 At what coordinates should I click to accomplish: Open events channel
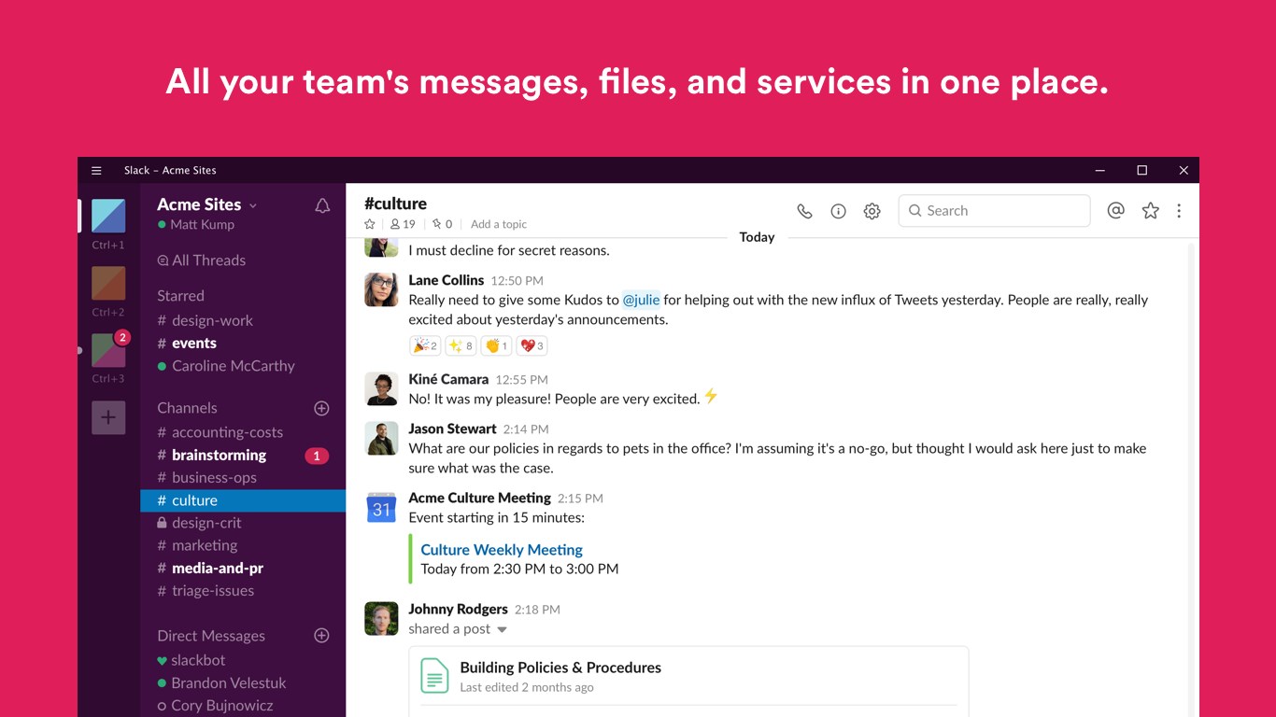[187, 344]
